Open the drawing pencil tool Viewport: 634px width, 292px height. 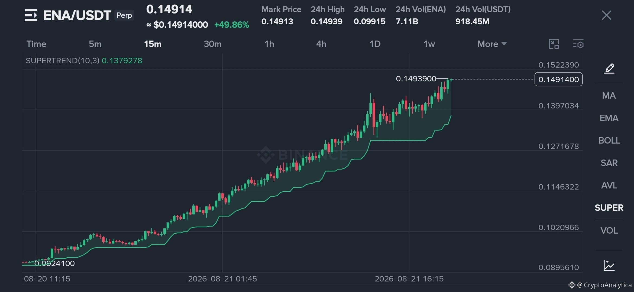point(609,69)
